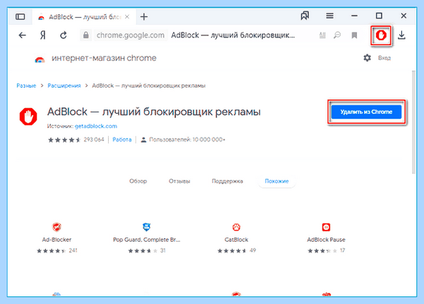The height and width of the screenshot is (304, 424).
Task: Click the Ad-Blocker rating count 241
Action: pyautogui.click(x=73, y=251)
